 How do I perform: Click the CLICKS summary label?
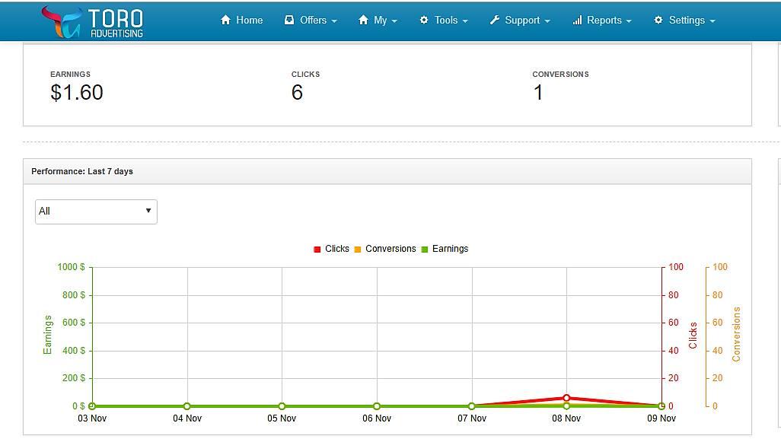[x=305, y=74]
